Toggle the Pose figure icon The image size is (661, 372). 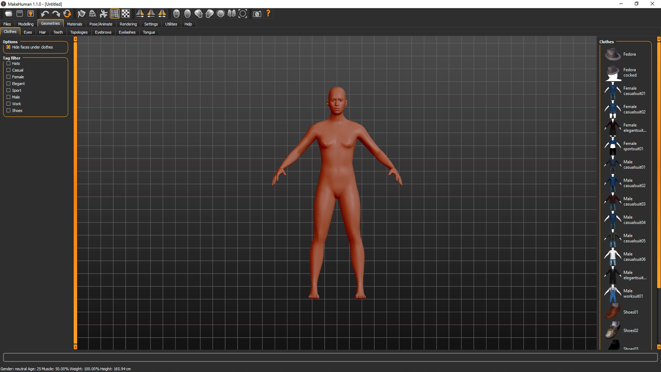pyautogui.click(x=104, y=14)
